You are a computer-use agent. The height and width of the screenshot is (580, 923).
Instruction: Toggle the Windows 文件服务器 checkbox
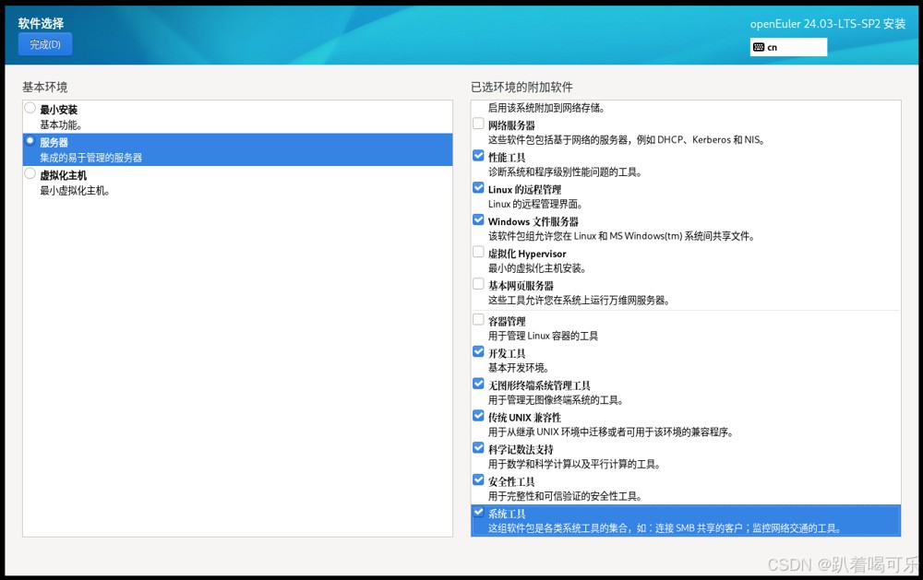[x=478, y=220]
